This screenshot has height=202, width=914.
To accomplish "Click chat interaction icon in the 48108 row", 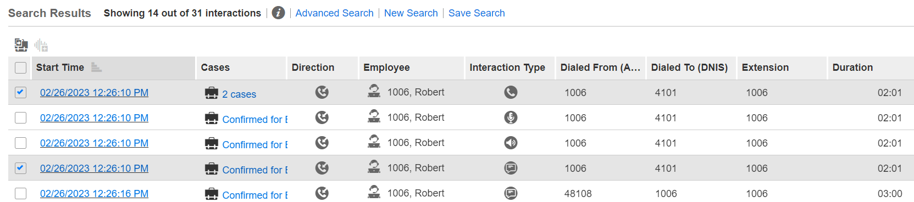I will point(511,193).
